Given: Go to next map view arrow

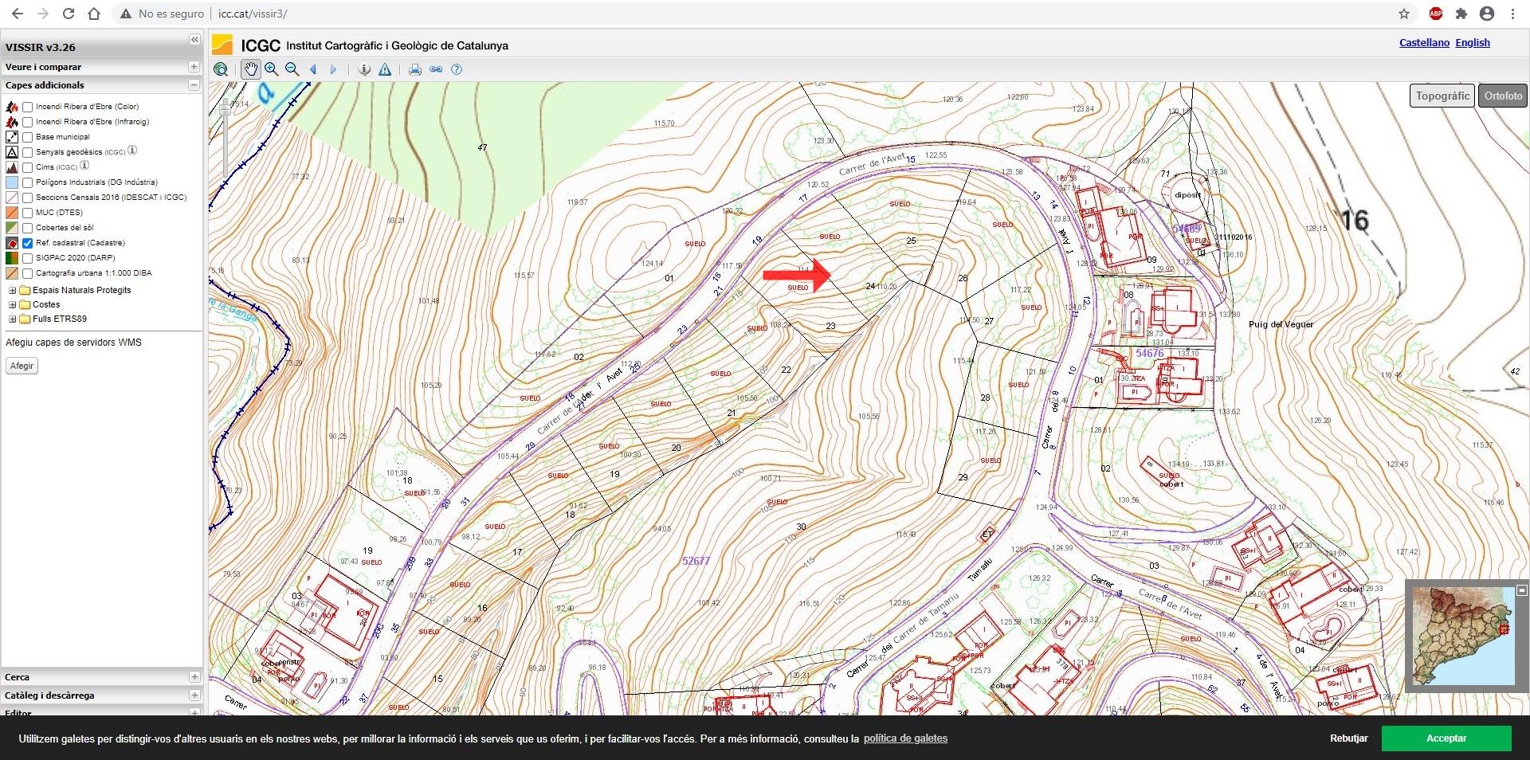Looking at the screenshot, I should [333, 69].
